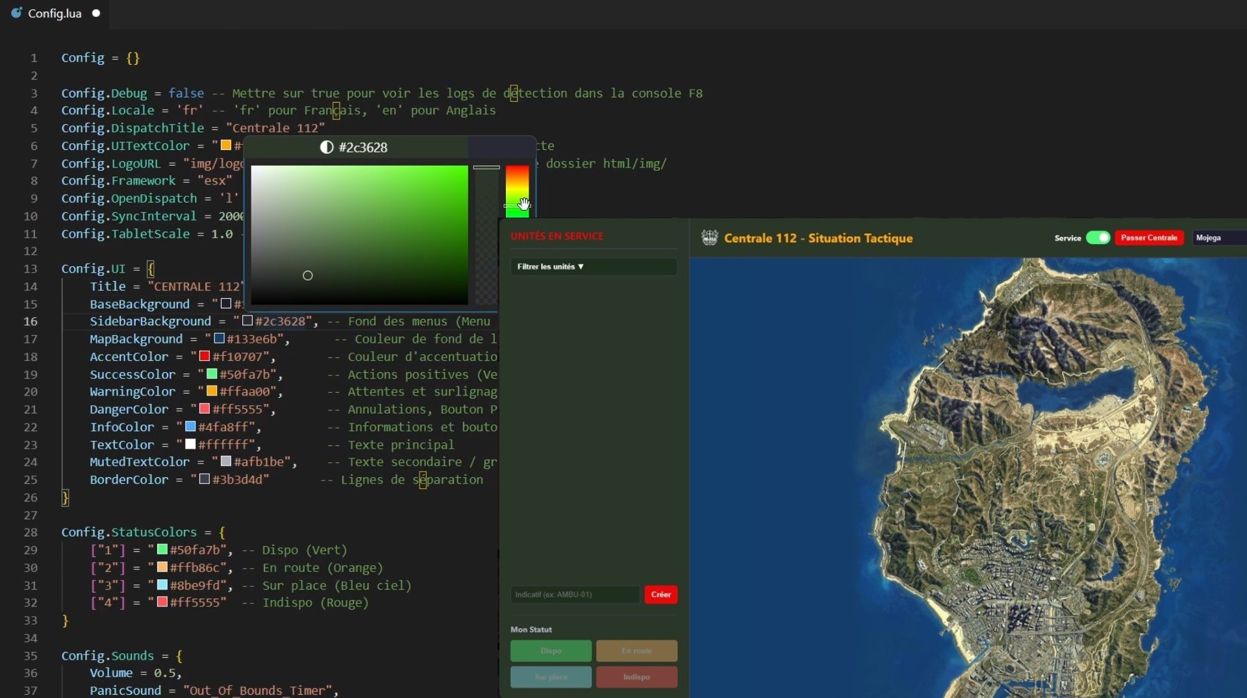Click the StatusColors ["3"] #8be9fd swatch
1247x698 pixels.
point(162,585)
